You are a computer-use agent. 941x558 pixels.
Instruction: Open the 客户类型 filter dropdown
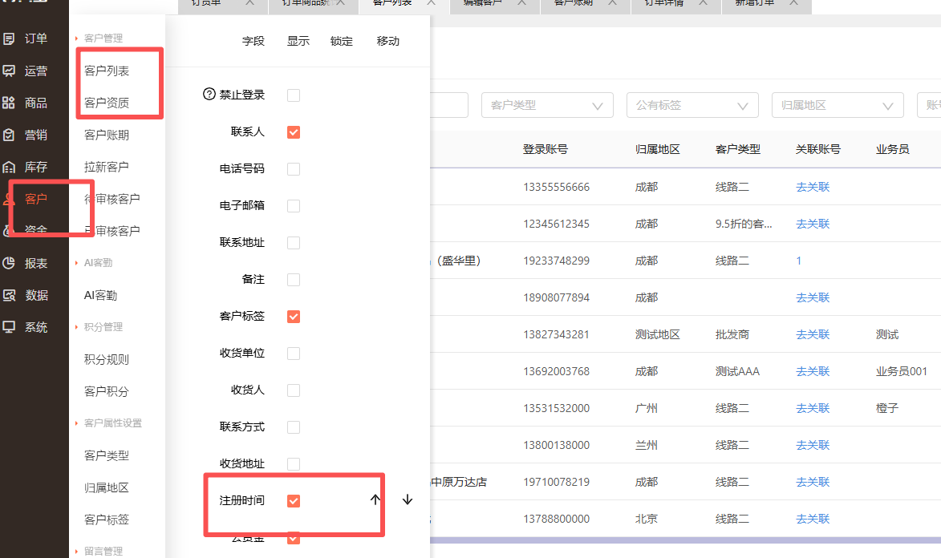pos(547,105)
